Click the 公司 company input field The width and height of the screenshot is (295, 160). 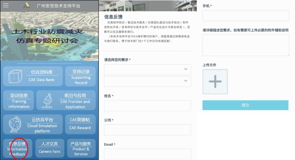coord(147,130)
